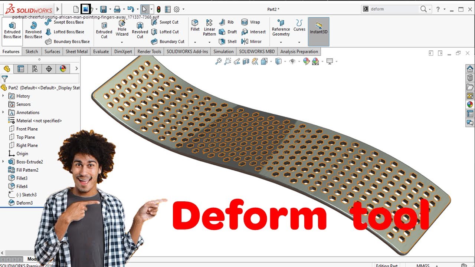Open the Edit Appearance color ball icon
The height and width of the screenshot is (267, 475).
(307, 62)
